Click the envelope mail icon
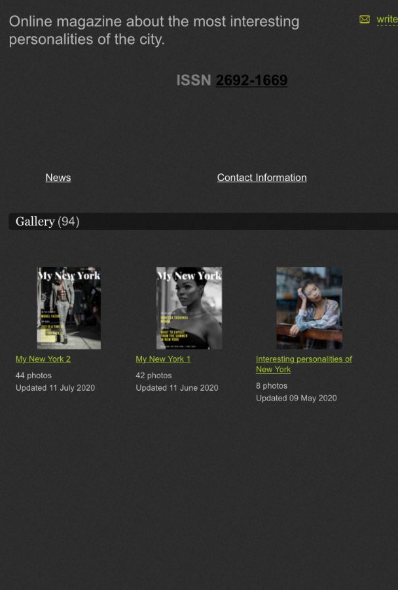The height and width of the screenshot is (590, 398). pos(365,20)
